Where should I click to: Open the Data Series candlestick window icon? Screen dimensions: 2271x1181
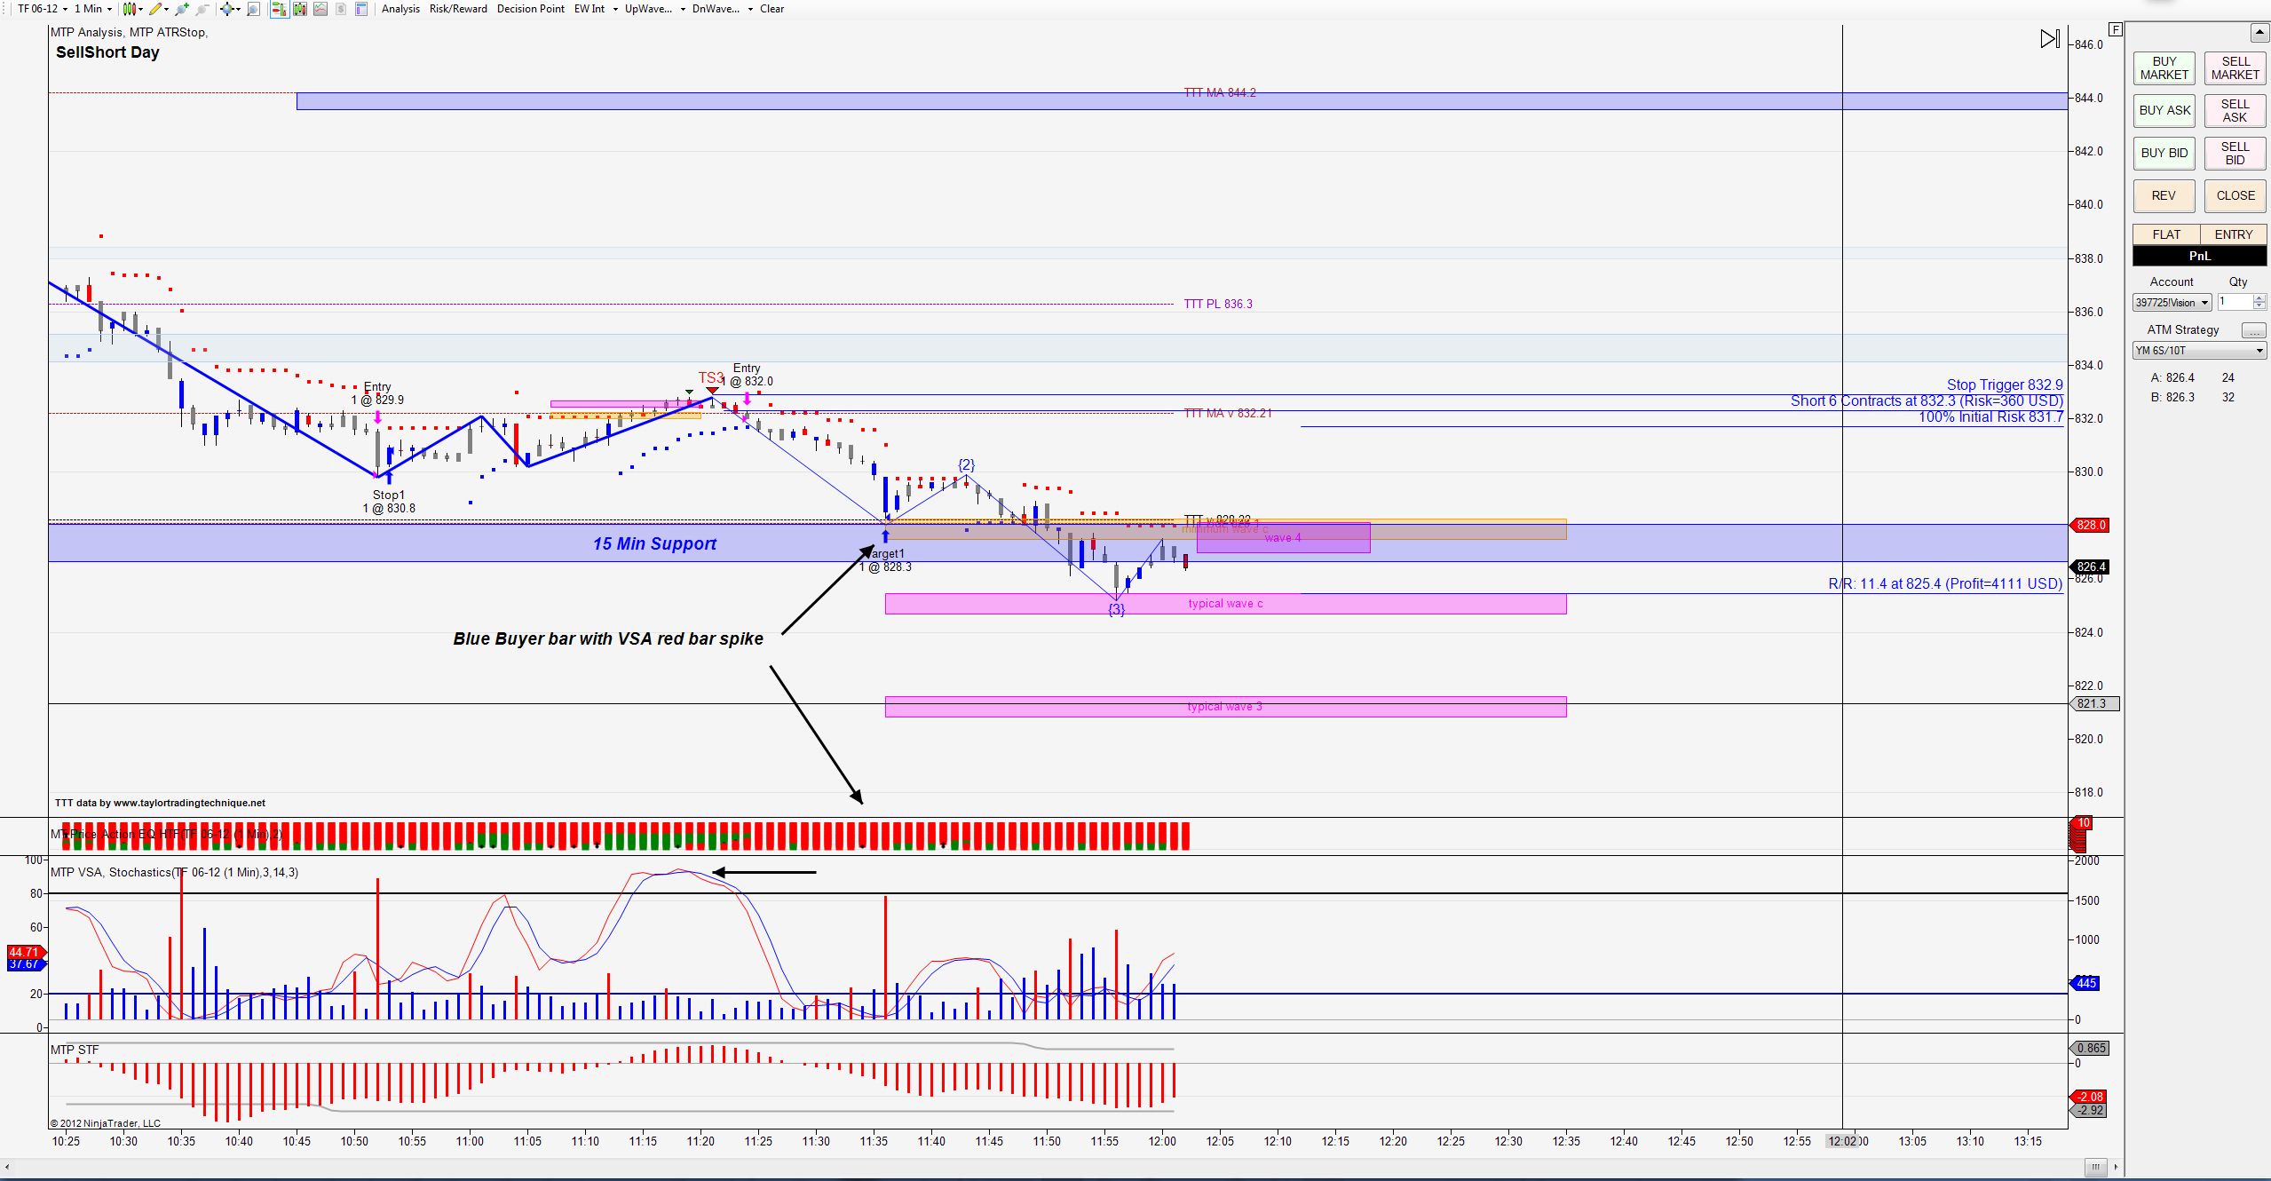tap(300, 9)
